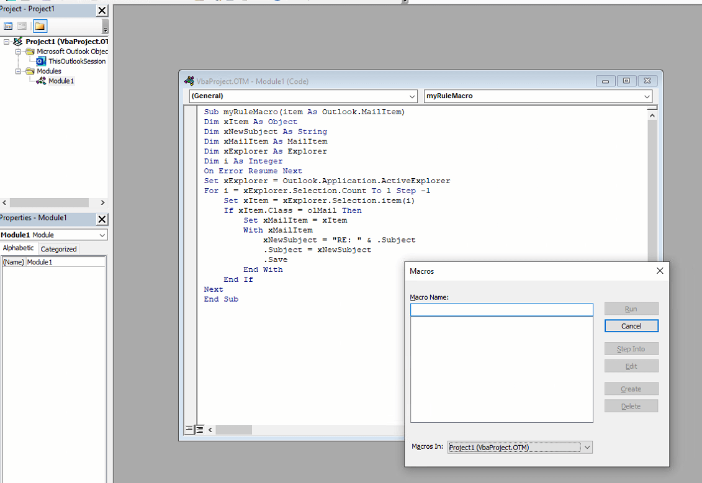702x483 pixels.
Task: Click inside the Macro Name input field
Action: tap(502, 310)
